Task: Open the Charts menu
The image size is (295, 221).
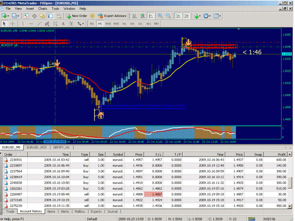Action: (42, 8)
